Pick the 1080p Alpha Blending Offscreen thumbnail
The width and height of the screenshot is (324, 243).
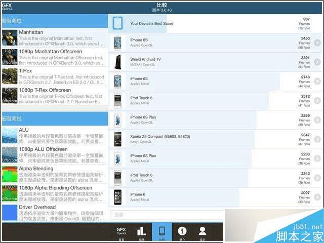[10, 193]
